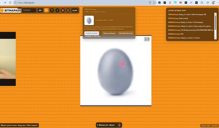This screenshot has width=219, height=128.
Task: Open the question mark help icon
Action: tap(52, 11)
